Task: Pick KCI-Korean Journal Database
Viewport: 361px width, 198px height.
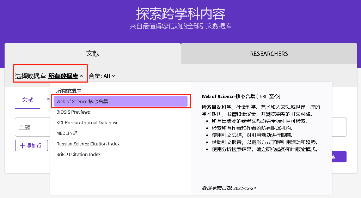Action: 87,122
